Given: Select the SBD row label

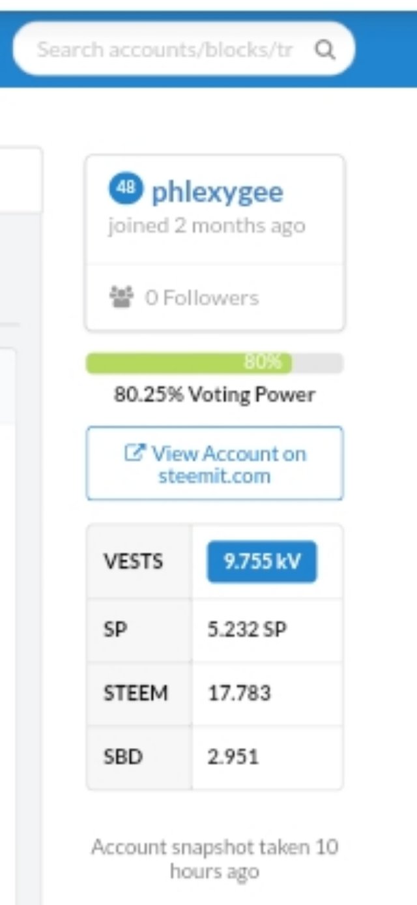Looking at the screenshot, I should tap(123, 757).
